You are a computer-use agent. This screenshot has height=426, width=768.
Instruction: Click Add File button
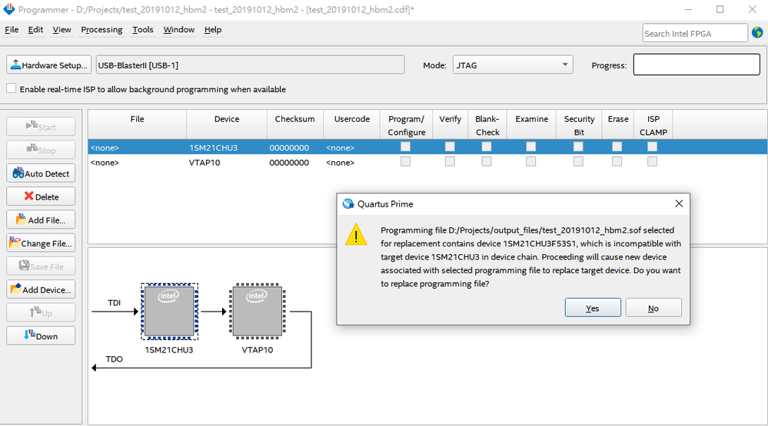(x=41, y=220)
